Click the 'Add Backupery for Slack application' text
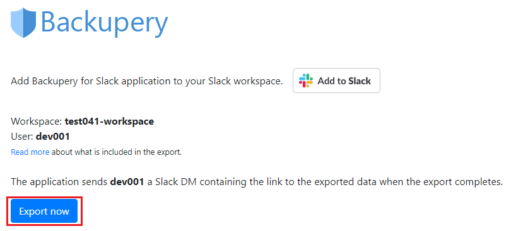The width and height of the screenshot is (516, 231). [x=91, y=81]
